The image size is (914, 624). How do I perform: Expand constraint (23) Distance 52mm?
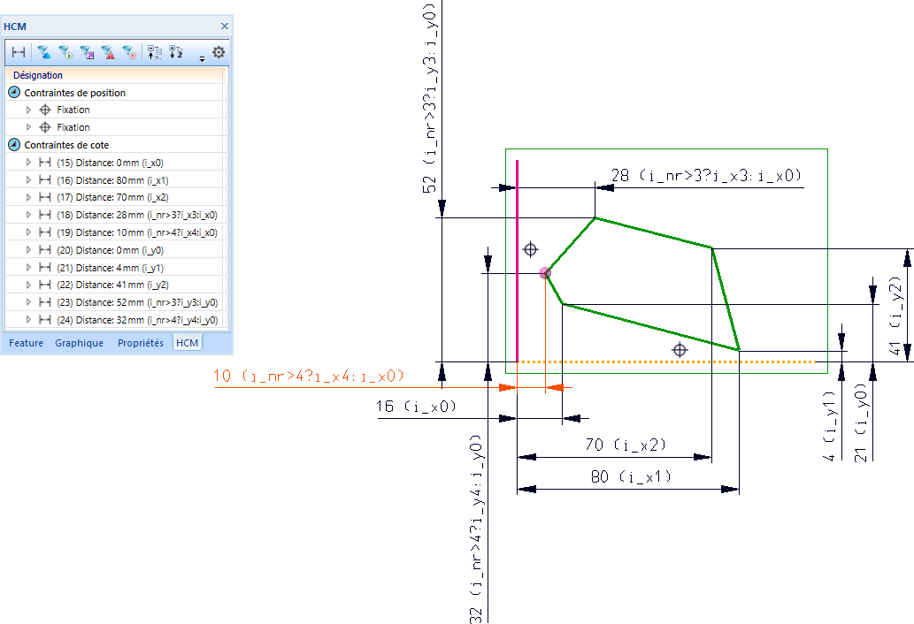coord(28,302)
